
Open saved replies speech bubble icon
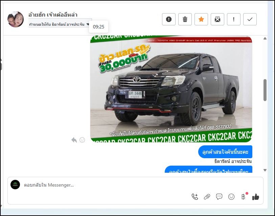(x=219, y=197)
